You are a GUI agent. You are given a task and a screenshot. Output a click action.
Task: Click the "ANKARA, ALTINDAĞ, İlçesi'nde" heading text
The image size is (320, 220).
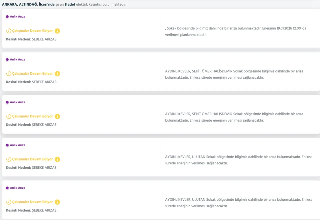[x=28, y=4]
